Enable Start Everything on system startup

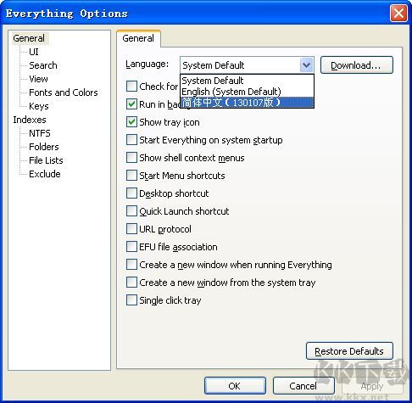click(x=131, y=140)
